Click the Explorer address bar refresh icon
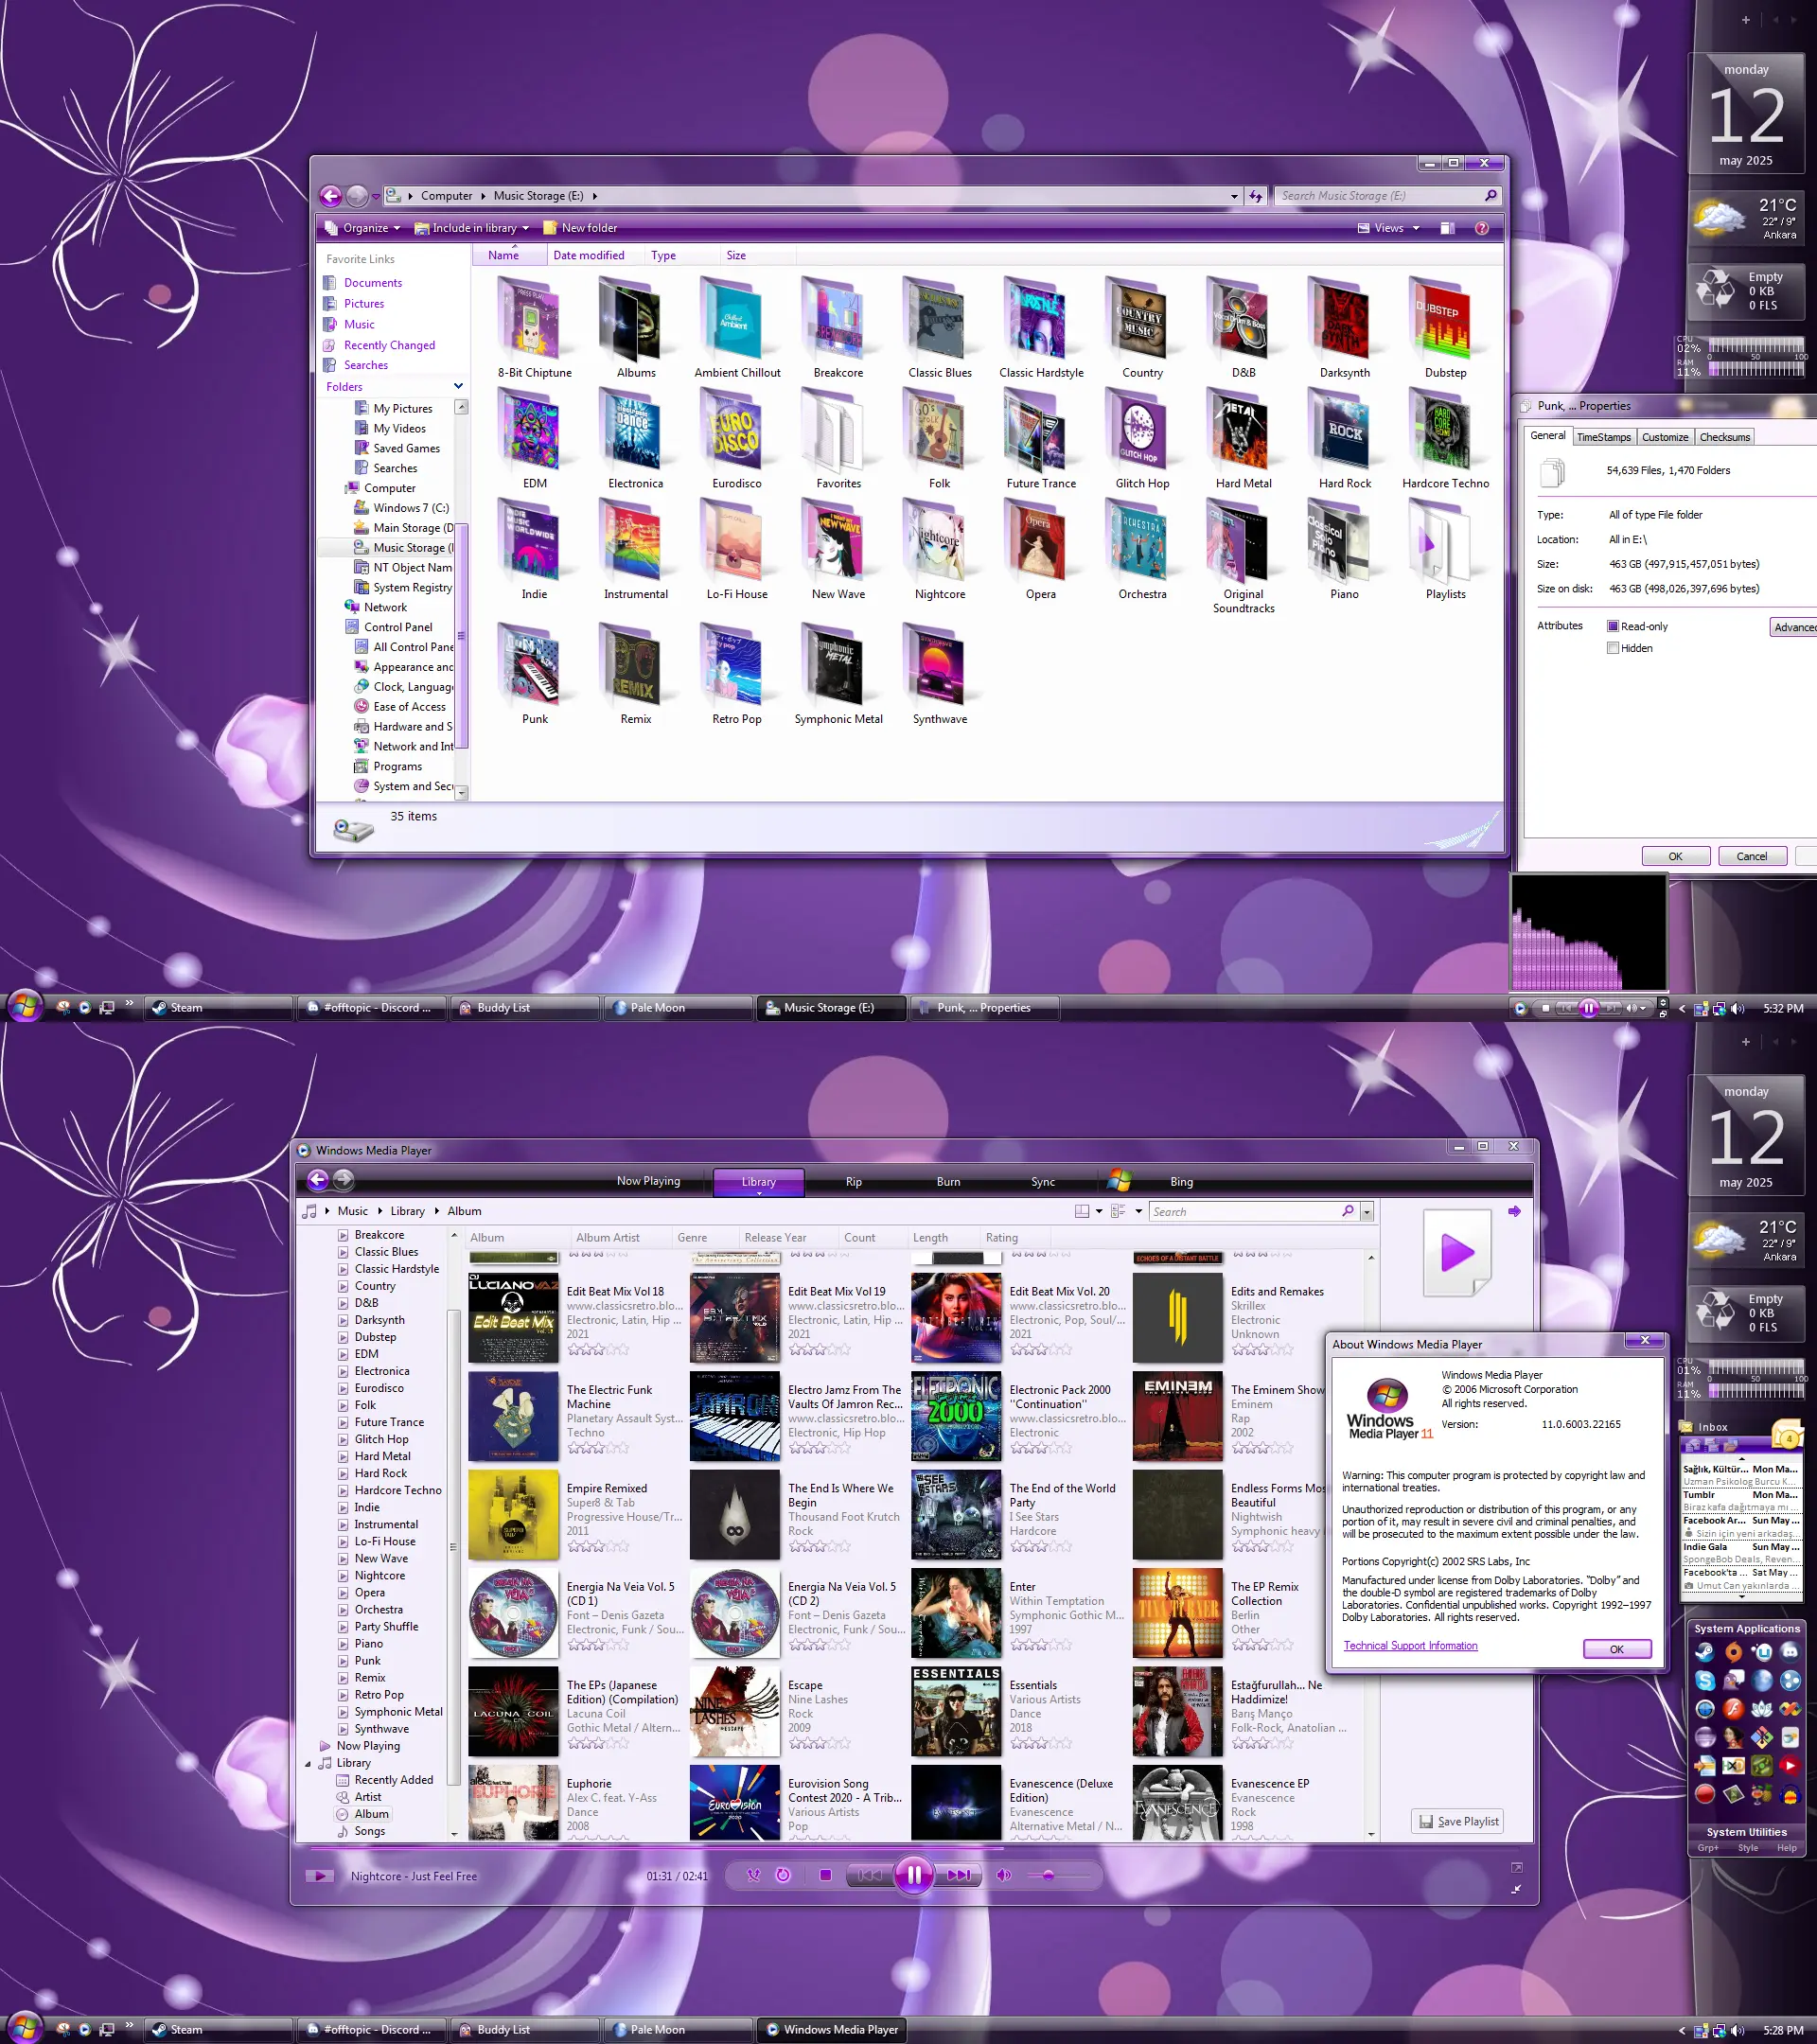The width and height of the screenshot is (1817, 2044). [1256, 196]
